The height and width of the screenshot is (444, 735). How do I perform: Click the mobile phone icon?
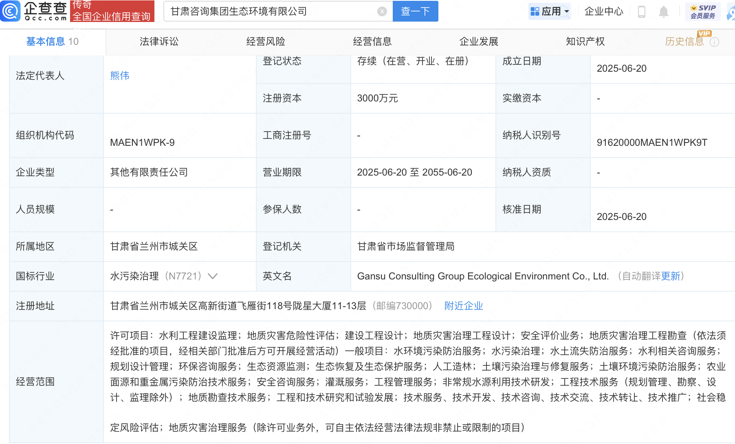pos(642,11)
